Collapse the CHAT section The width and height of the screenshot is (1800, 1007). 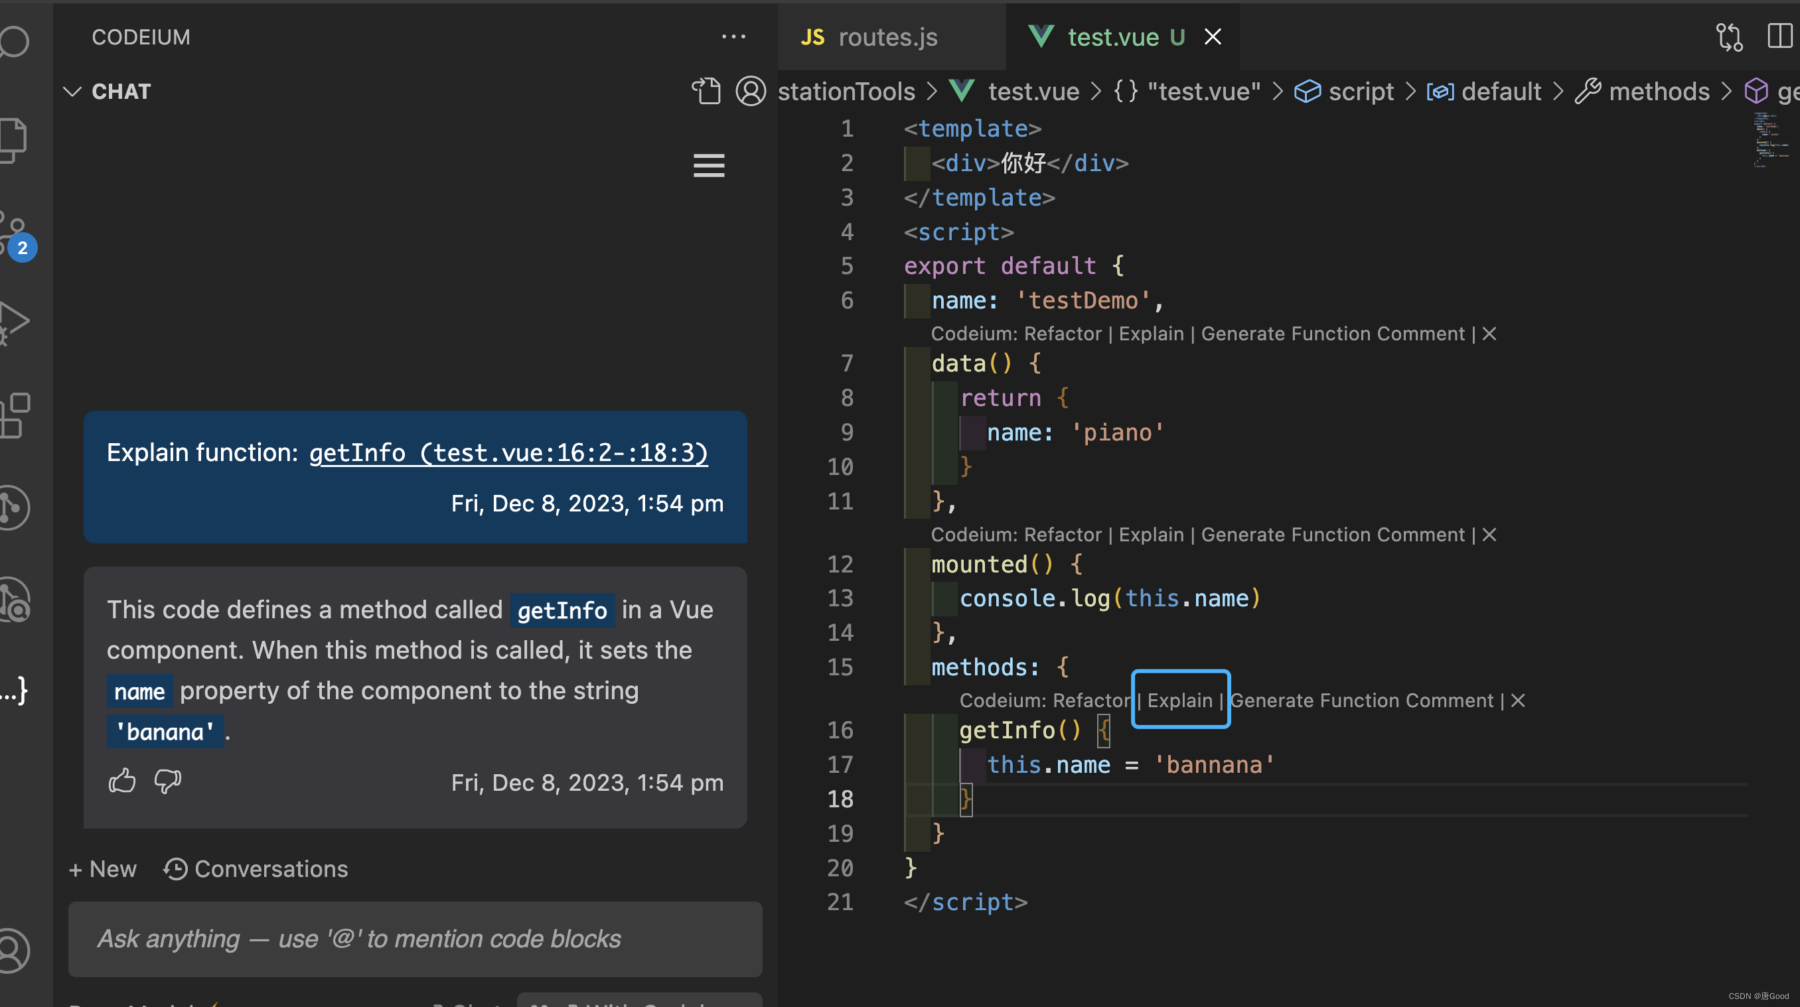coord(72,92)
